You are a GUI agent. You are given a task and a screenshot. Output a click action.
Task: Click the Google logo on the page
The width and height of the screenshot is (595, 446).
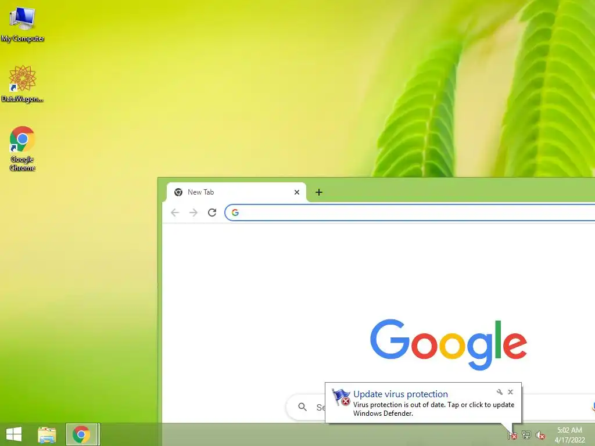point(449,344)
